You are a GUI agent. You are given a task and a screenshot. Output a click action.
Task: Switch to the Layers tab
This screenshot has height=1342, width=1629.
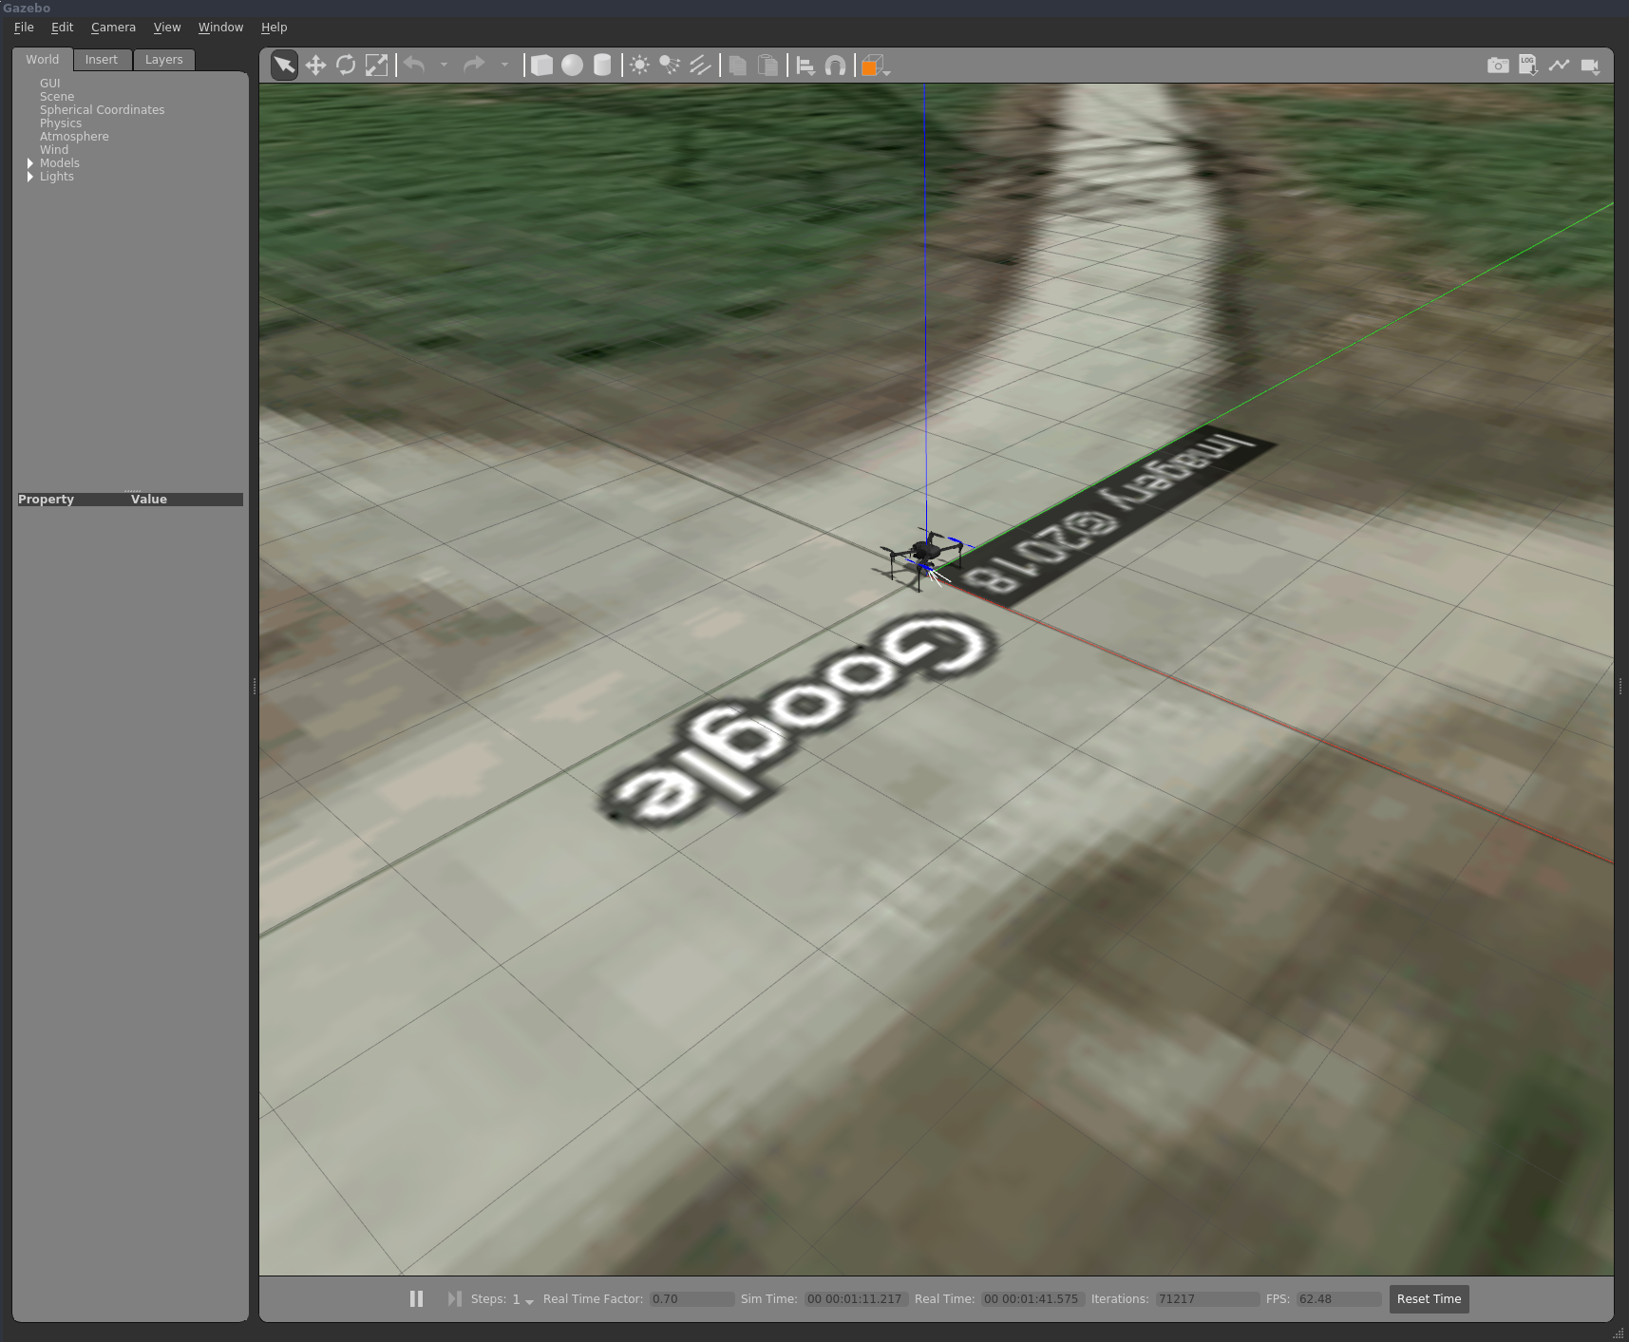[x=163, y=59]
